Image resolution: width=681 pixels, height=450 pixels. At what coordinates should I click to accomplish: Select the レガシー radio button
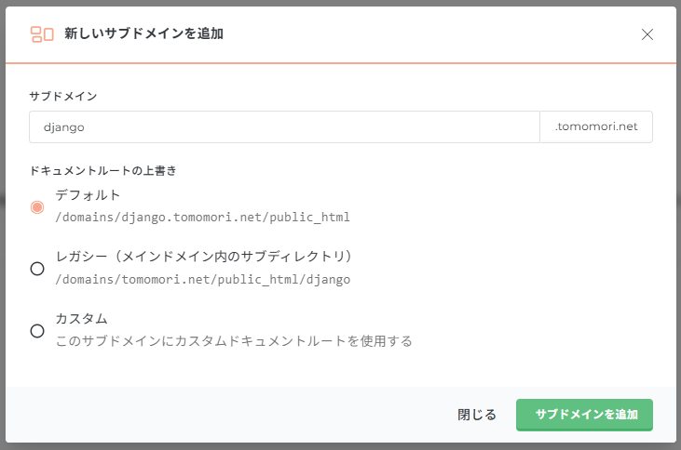tap(37, 269)
